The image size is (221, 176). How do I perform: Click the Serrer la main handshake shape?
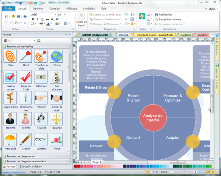(x=57, y=98)
